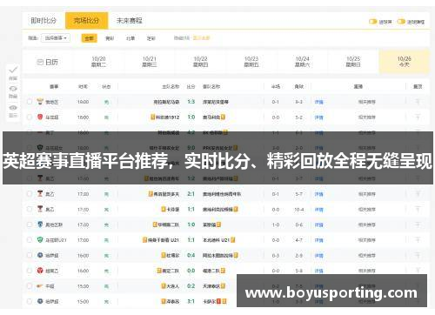Image resolution: width=435 pixels, height=315 pixels.
Task: Click the 0:2 score in the 15:30 row
Action: (191, 286)
